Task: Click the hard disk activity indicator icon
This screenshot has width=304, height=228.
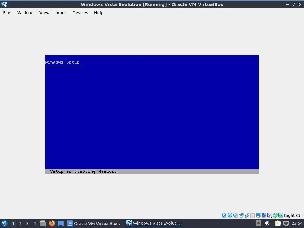Action: 224,215
